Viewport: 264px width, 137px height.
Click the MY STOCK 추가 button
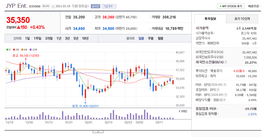[231, 6]
